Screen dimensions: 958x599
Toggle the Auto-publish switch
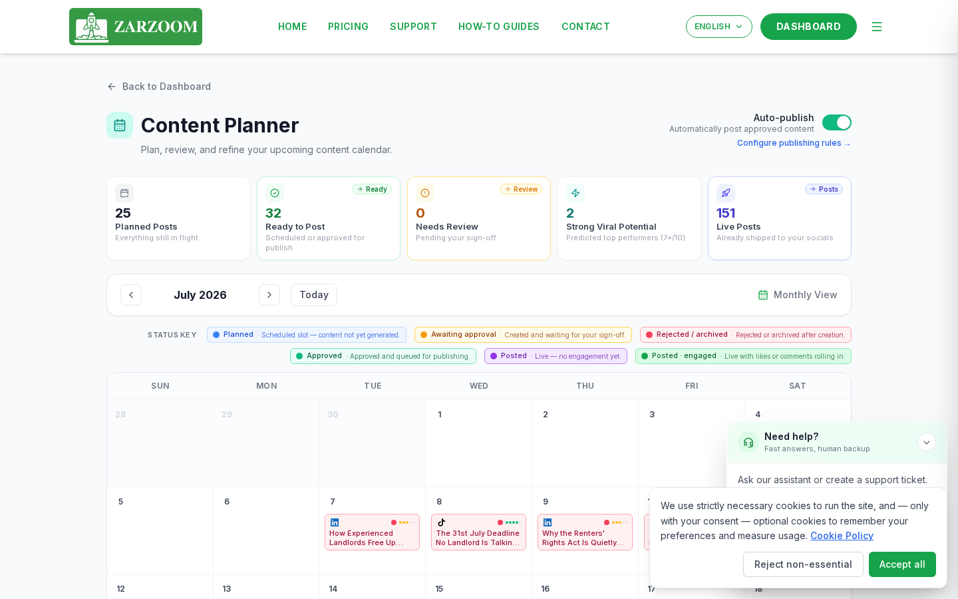click(837, 122)
